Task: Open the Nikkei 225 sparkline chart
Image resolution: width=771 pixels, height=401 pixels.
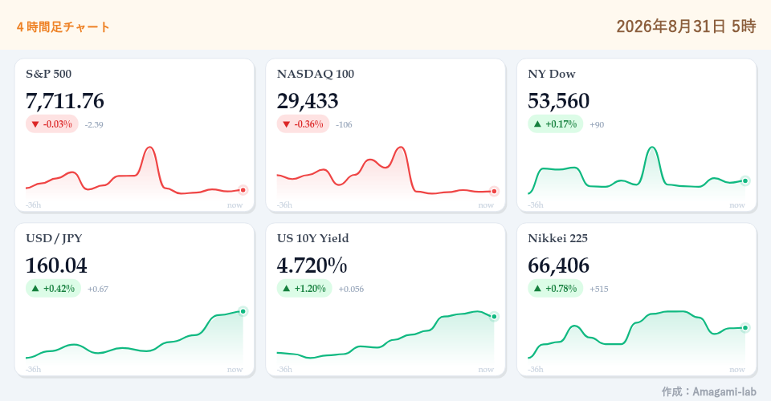Action: click(x=637, y=336)
